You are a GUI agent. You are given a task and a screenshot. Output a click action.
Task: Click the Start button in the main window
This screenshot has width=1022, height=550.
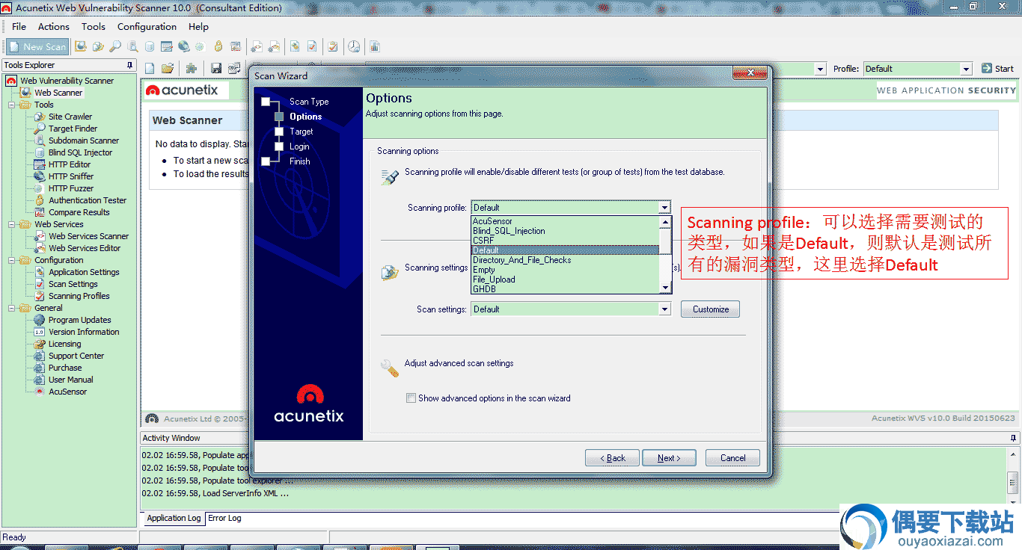click(997, 69)
